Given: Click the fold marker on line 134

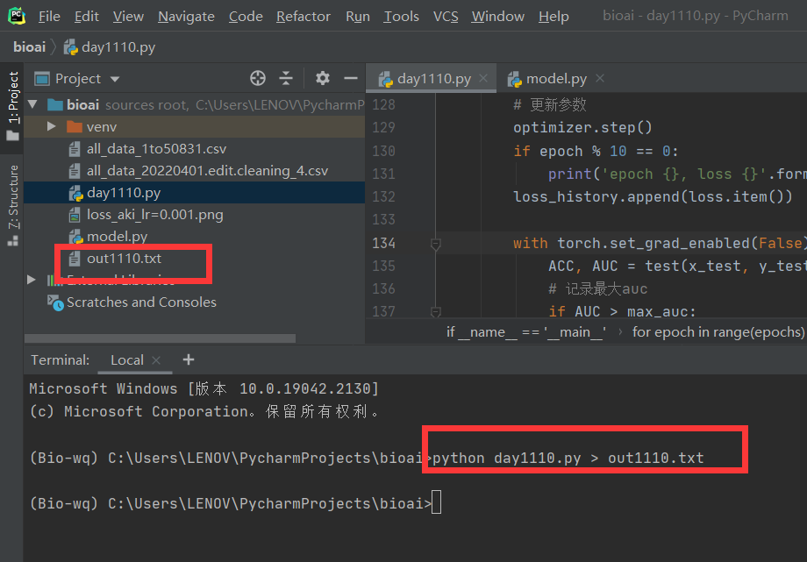Looking at the screenshot, I should click(x=435, y=244).
